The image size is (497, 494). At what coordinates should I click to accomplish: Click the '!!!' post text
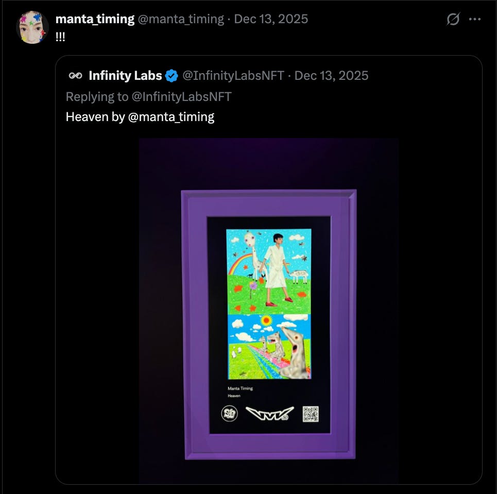(x=60, y=37)
